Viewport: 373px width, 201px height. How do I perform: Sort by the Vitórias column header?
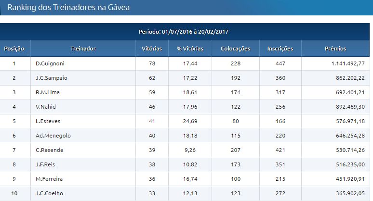tap(152, 49)
